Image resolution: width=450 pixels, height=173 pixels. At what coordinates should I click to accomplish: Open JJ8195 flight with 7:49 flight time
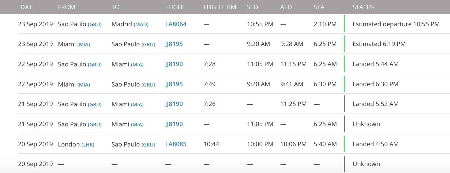(174, 84)
